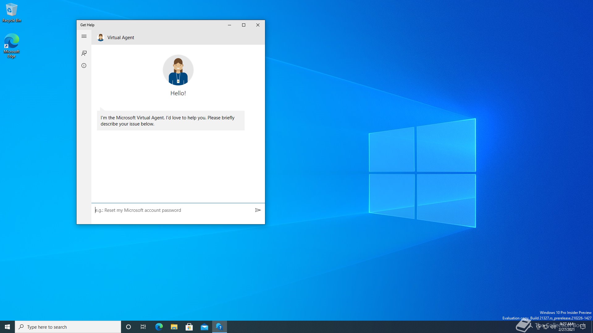Viewport: 593px width, 333px height.
Task: Open Cortana from the taskbar
Action: [x=128, y=327]
